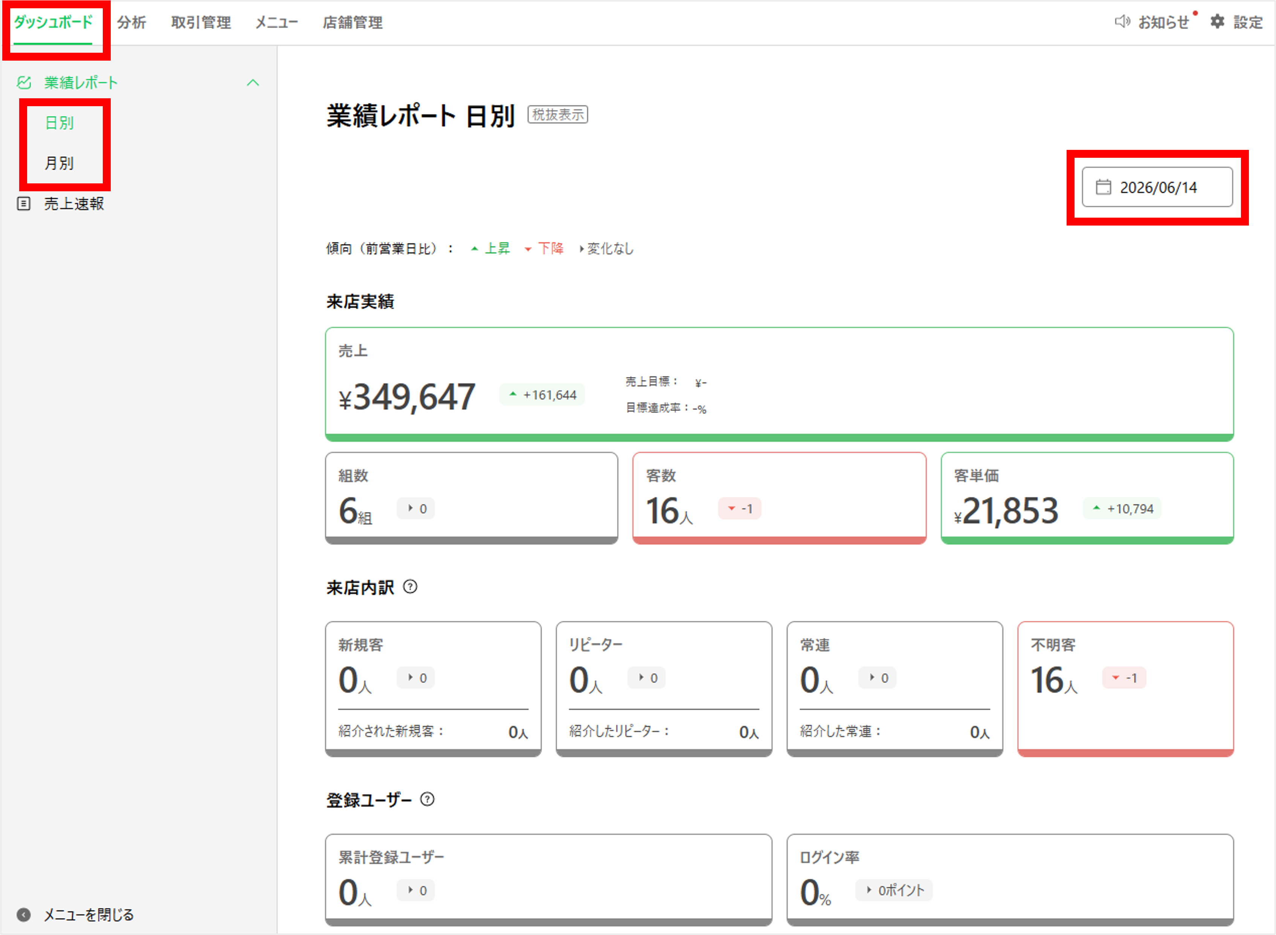Collapse the 業績レポート section chevron
The width and height of the screenshot is (1276, 935).
point(252,82)
